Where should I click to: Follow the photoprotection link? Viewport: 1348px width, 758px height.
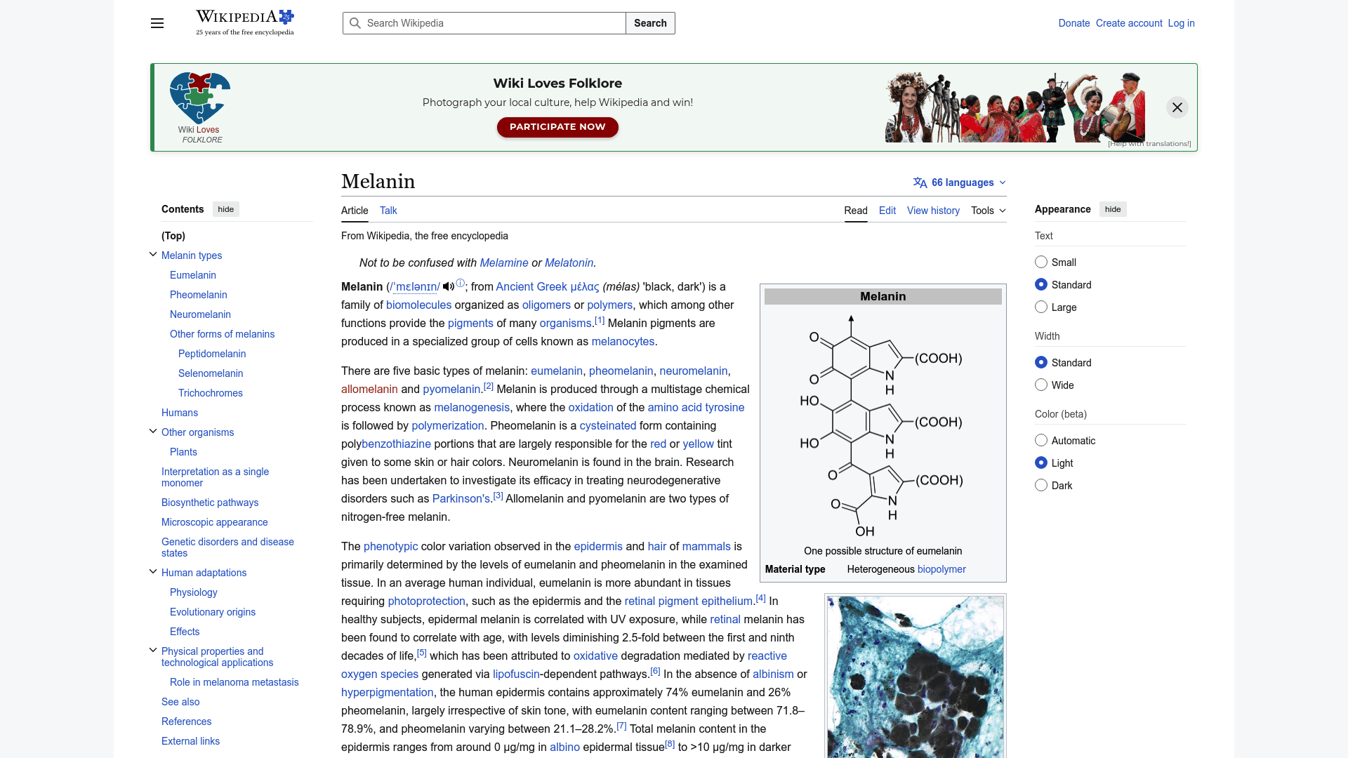tap(427, 601)
